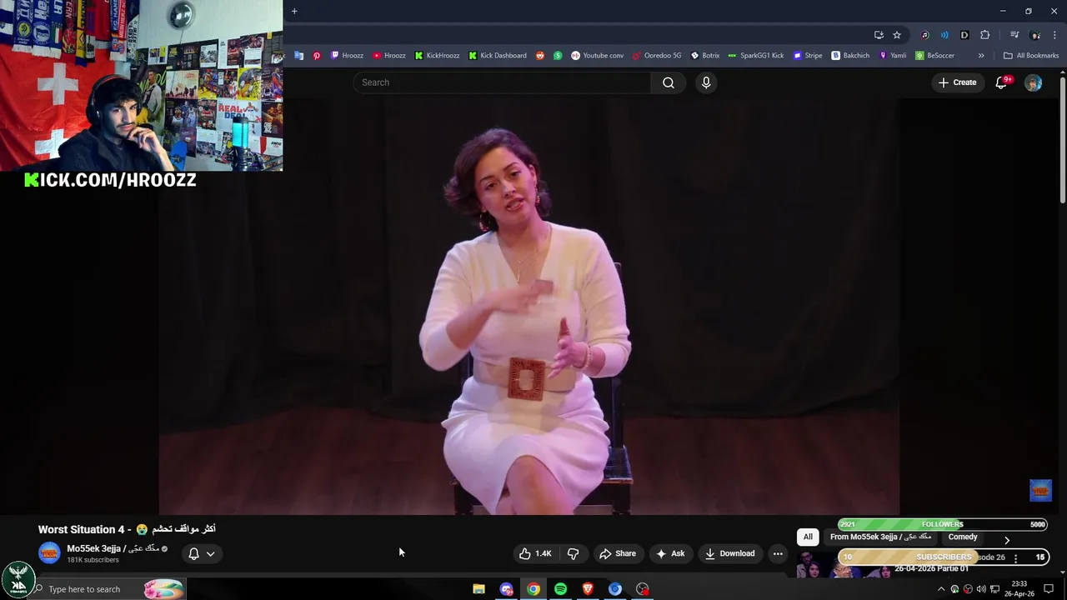Open the Ooredoo 5G bookmark

[657, 56]
